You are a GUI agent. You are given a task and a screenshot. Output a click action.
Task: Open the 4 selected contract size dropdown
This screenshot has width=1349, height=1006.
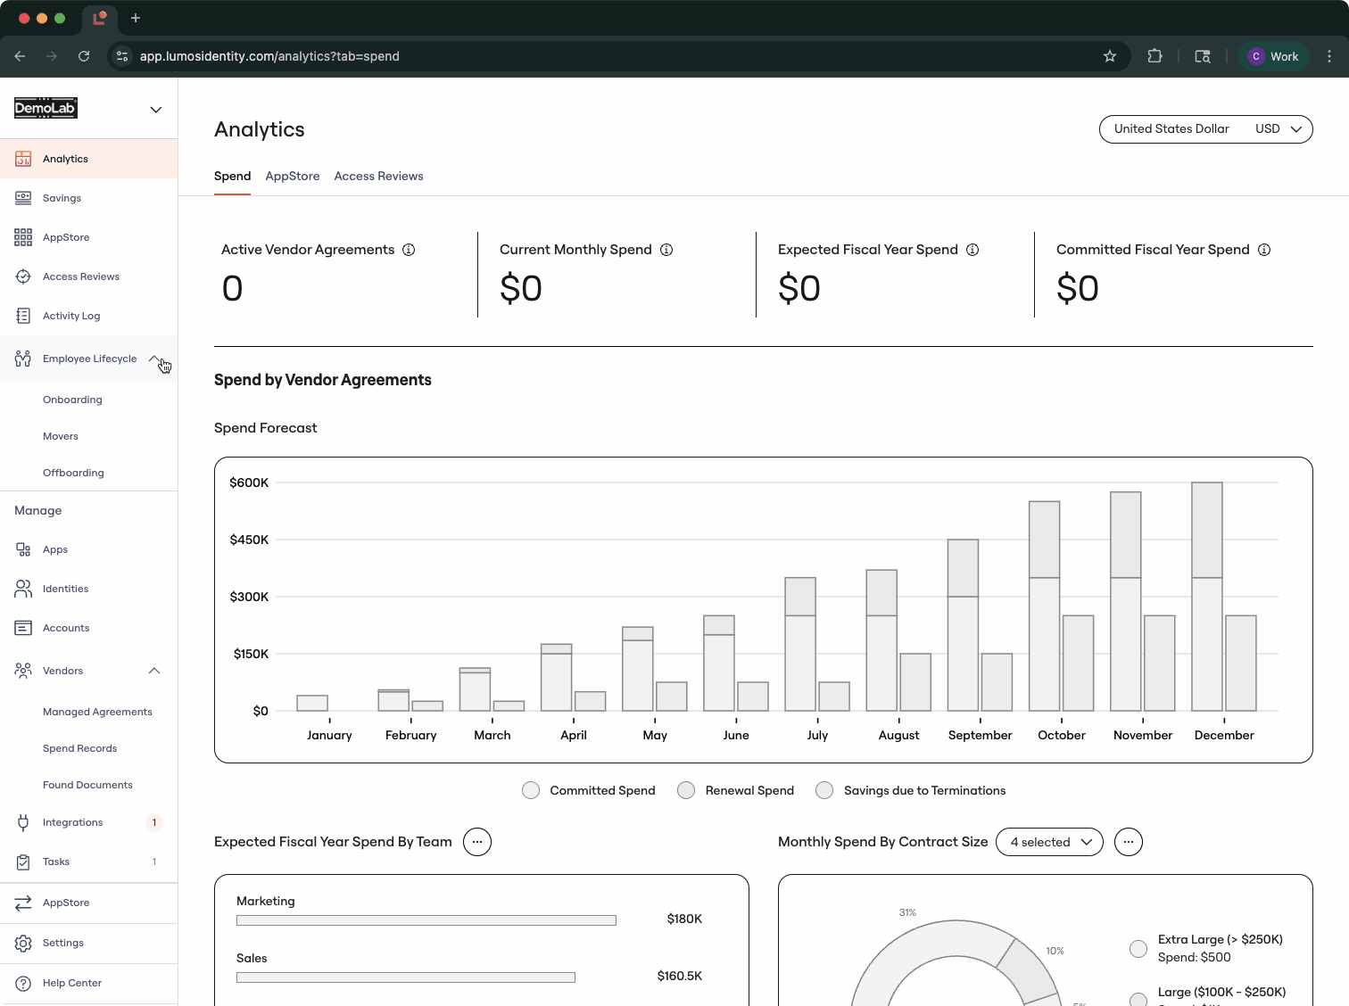coord(1049,842)
